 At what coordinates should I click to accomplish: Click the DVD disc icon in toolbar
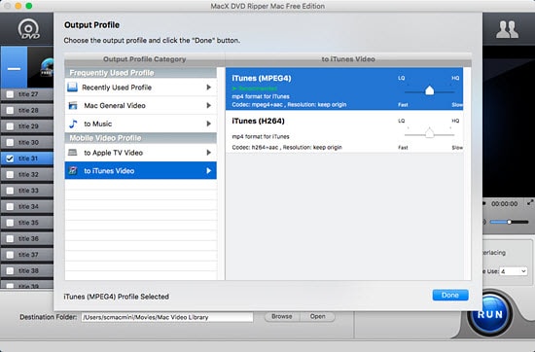[28, 29]
